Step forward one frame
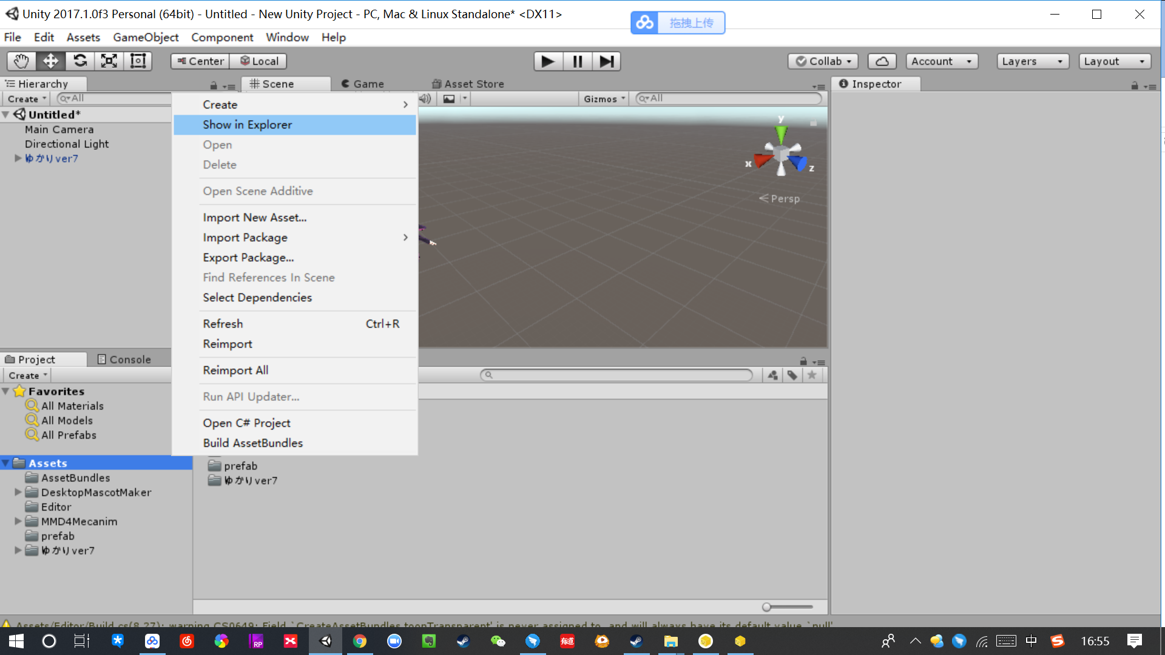This screenshot has width=1165, height=655. [606, 61]
